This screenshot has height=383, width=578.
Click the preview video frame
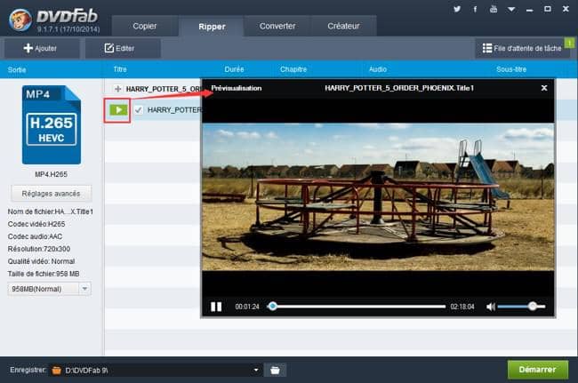(378, 197)
